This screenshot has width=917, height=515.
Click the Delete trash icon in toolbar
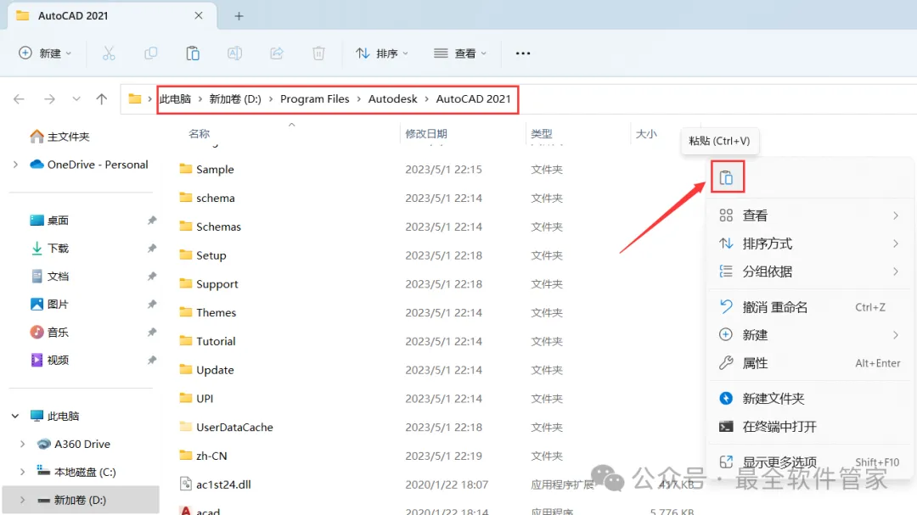318,53
